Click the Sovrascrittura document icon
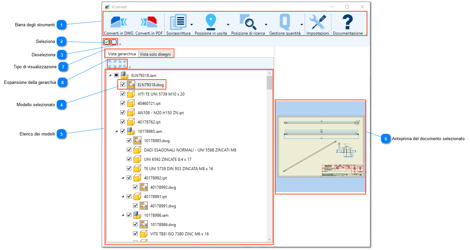470x250 pixels. (x=178, y=22)
